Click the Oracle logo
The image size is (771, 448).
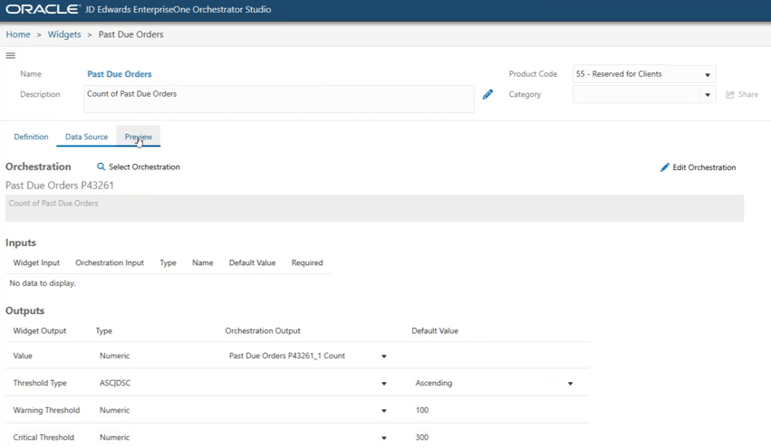pos(43,9)
